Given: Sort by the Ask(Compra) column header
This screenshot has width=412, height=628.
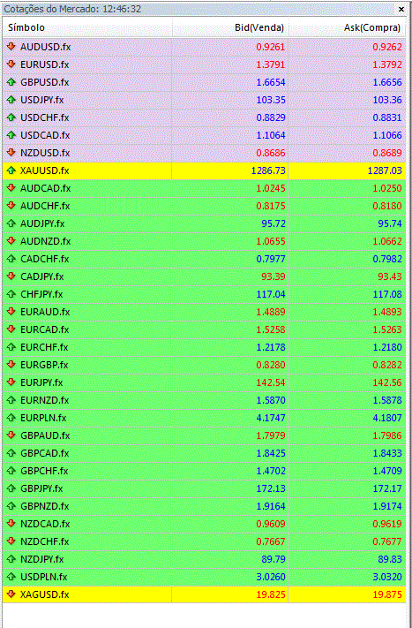Looking at the screenshot, I should tap(348, 27).
